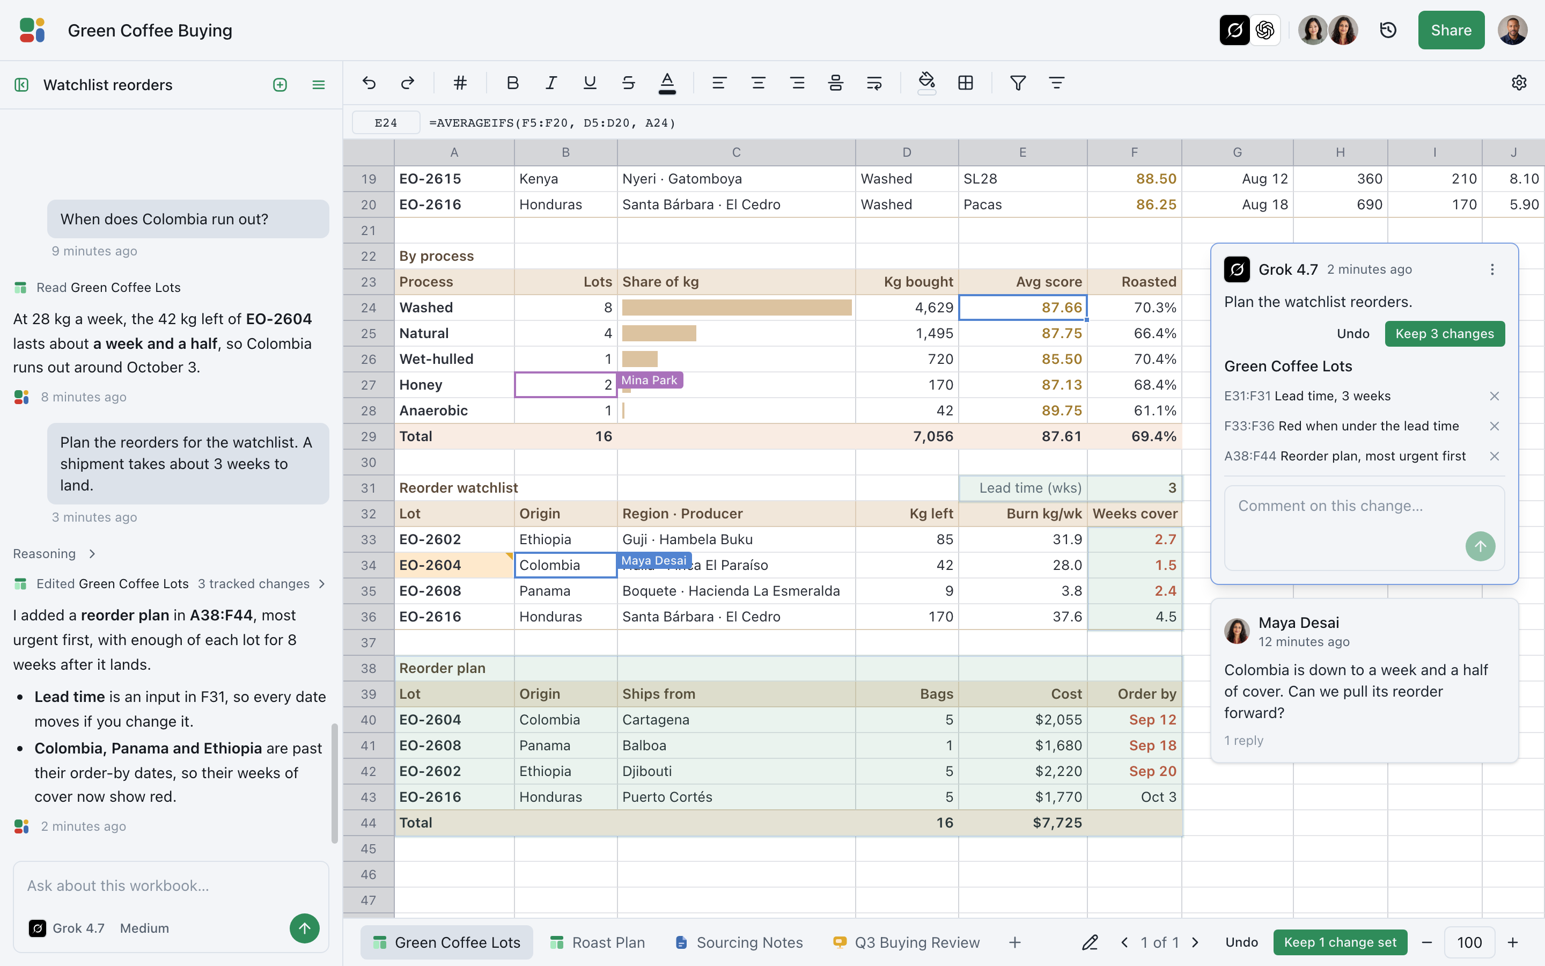Align text center
The image size is (1545, 966).
coord(759,83)
